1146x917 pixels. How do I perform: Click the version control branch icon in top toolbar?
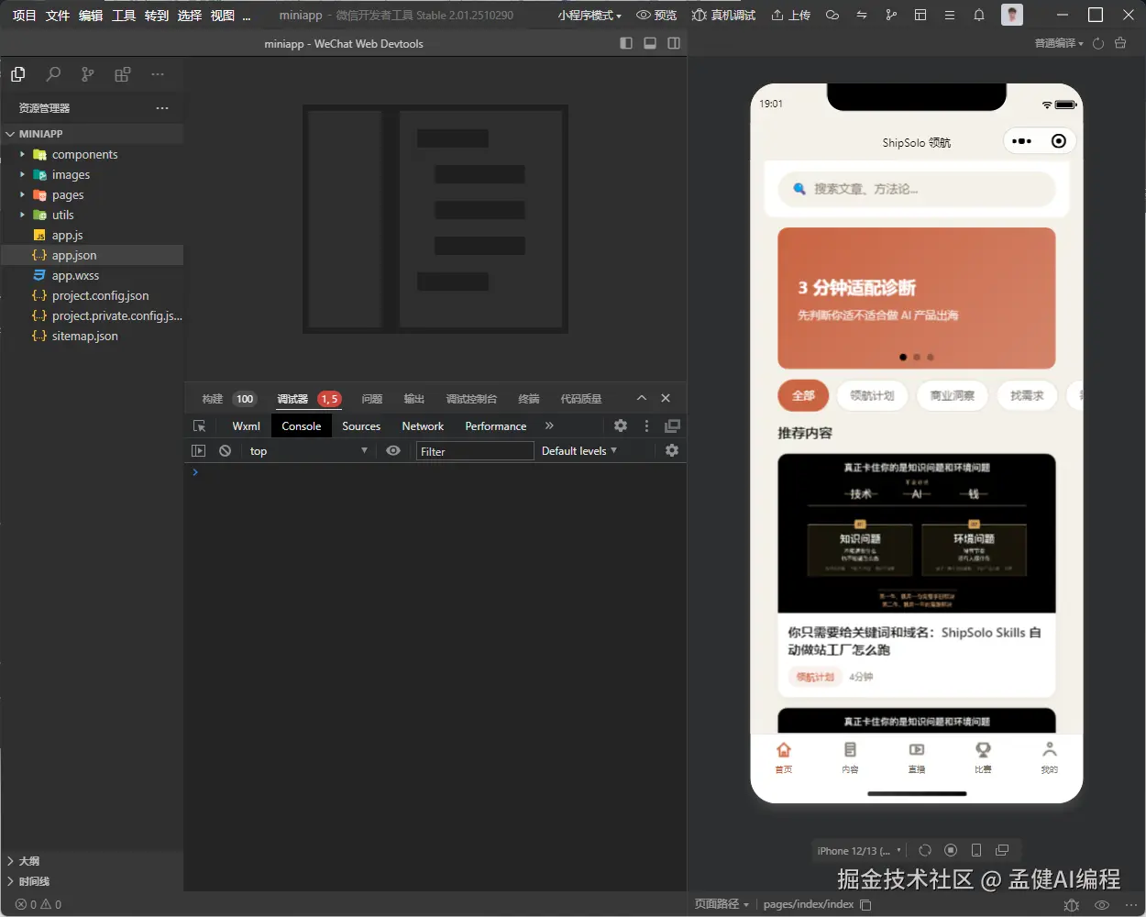(891, 15)
